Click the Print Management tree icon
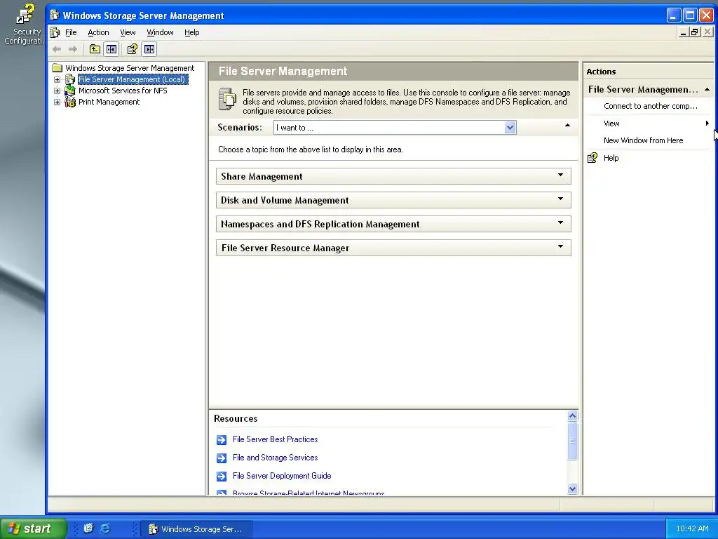 pyautogui.click(x=70, y=102)
